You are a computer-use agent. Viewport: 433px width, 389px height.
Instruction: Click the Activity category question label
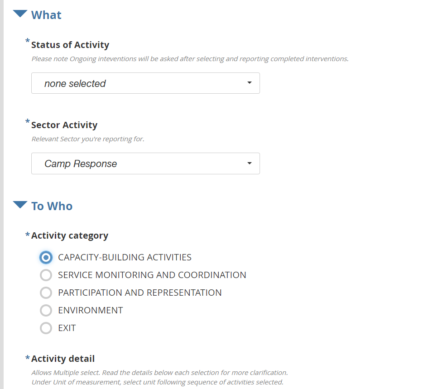[x=70, y=235]
